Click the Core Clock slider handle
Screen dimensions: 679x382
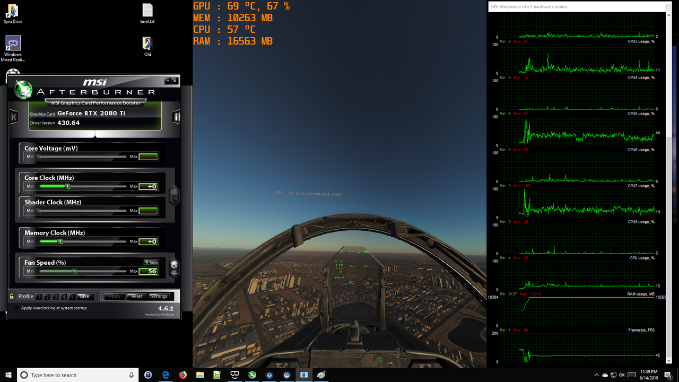click(67, 186)
